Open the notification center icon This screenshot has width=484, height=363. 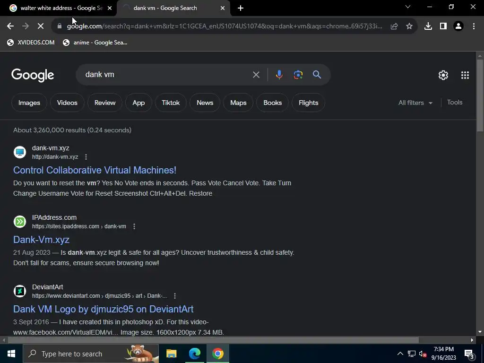[x=469, y=354]
